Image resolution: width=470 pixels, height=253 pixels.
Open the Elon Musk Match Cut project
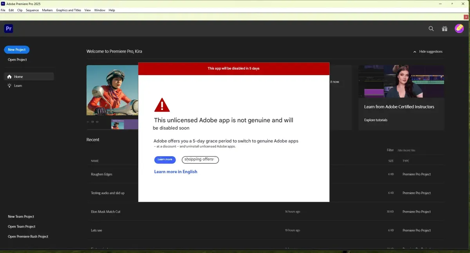106,211
